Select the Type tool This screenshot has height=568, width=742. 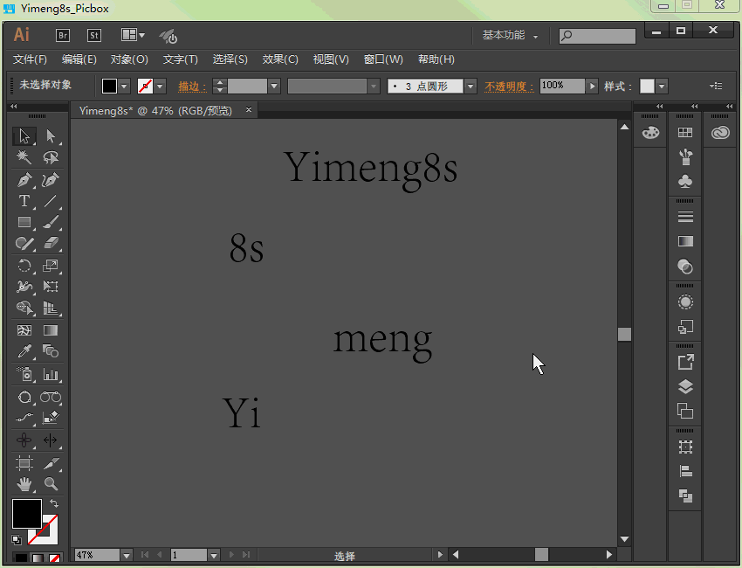(x=24, y=201)
